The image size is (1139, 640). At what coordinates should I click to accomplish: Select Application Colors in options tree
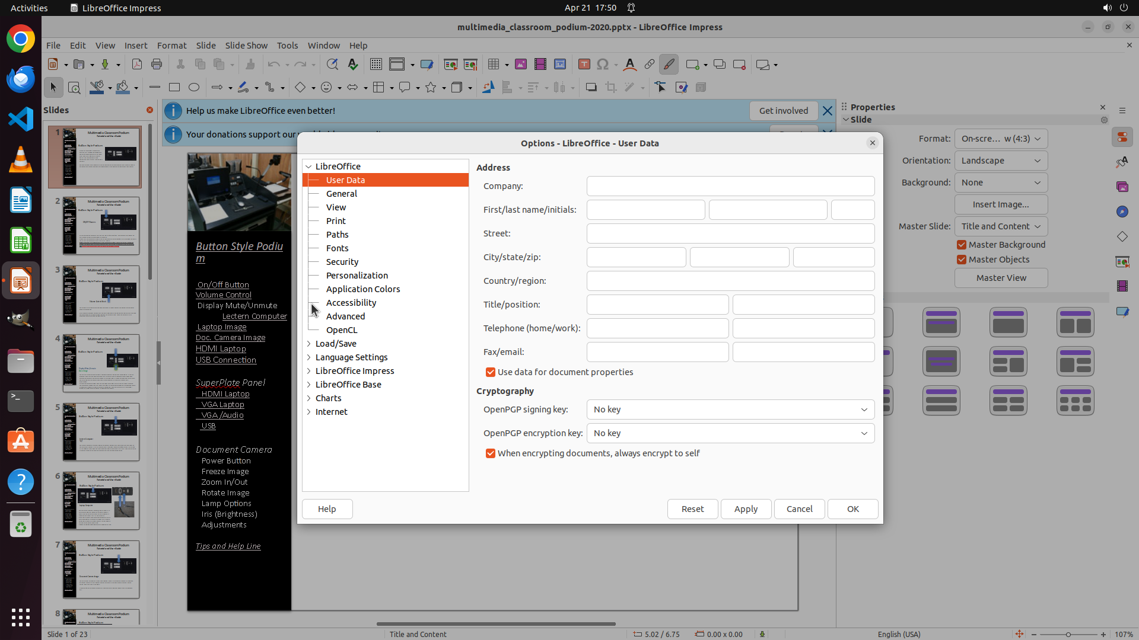(362, 289)
